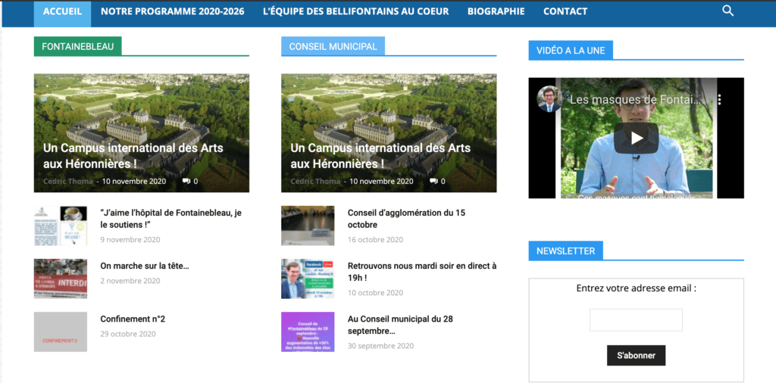
Task: Open "On marche sur la tête…" article
Action: tap(145, 266)
